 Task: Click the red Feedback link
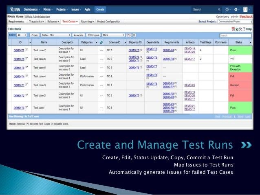[x=246, y=17]
